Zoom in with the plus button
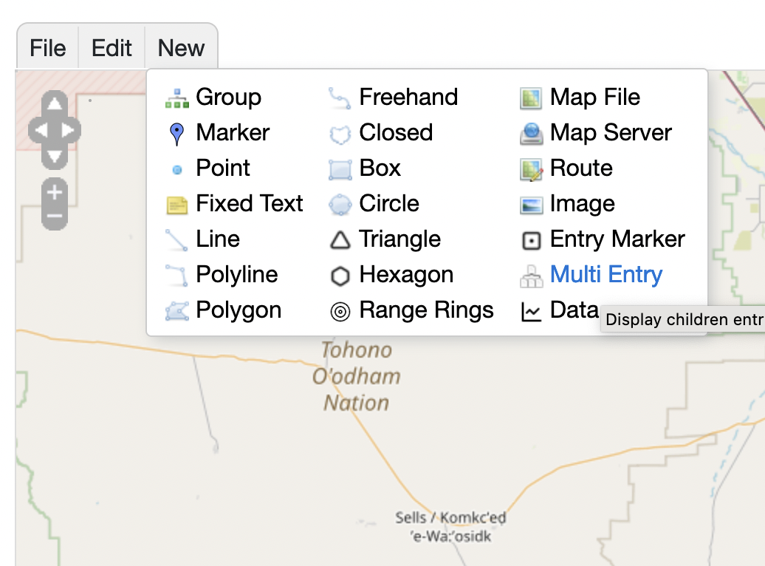This screenshot has height=566, width=765. 55,191
